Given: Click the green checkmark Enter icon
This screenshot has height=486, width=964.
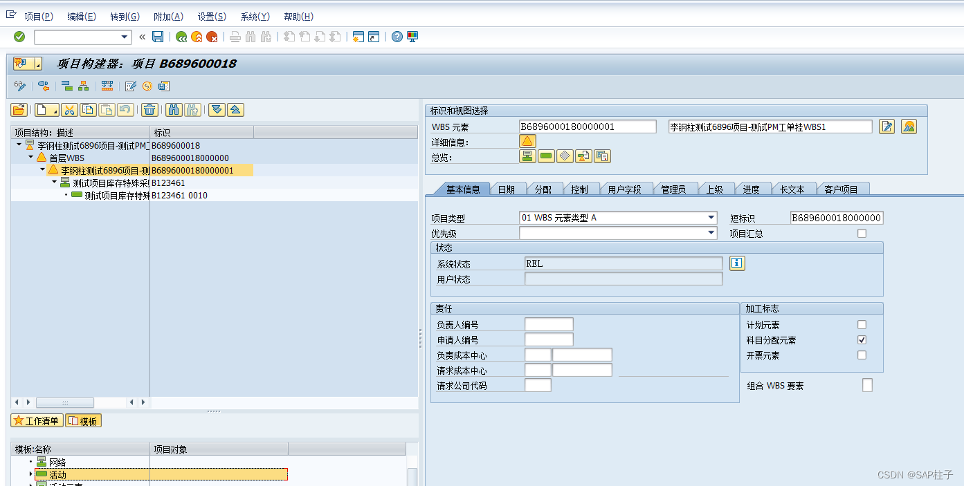Looking at the screenshot, I should click(x=19, y=37).
